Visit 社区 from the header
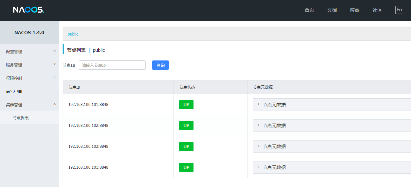The width and height of the screenshot is (411, 187). click(x=377, y=10)
